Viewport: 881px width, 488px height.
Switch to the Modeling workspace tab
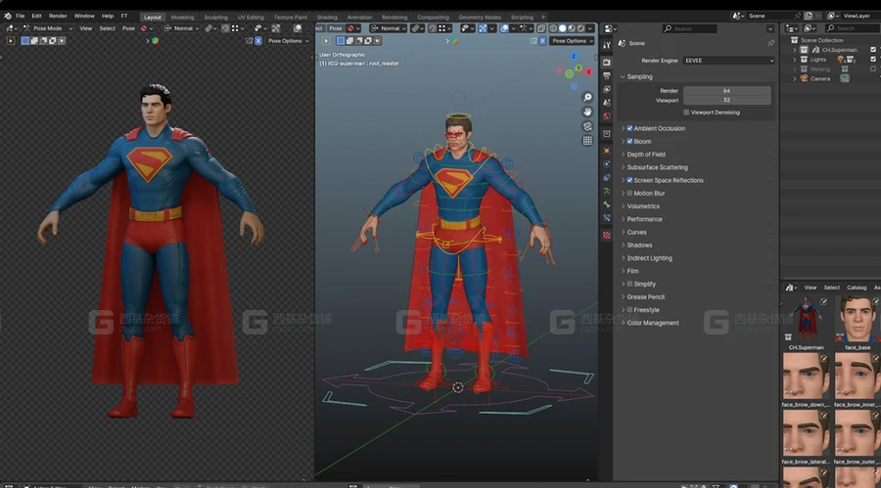tap(182, 18)
